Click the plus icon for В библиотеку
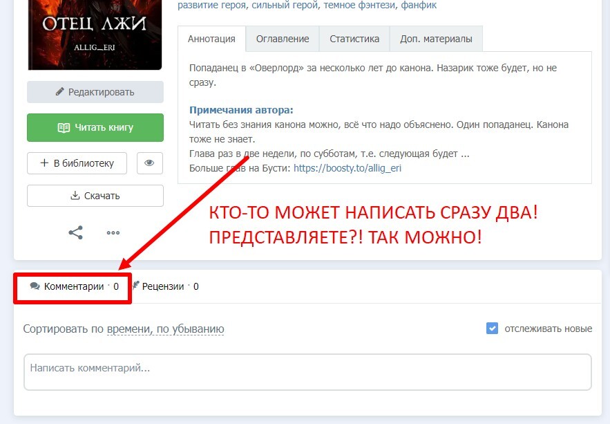Image resolution: width=610 pixels, height=424 pixels. 44,164
